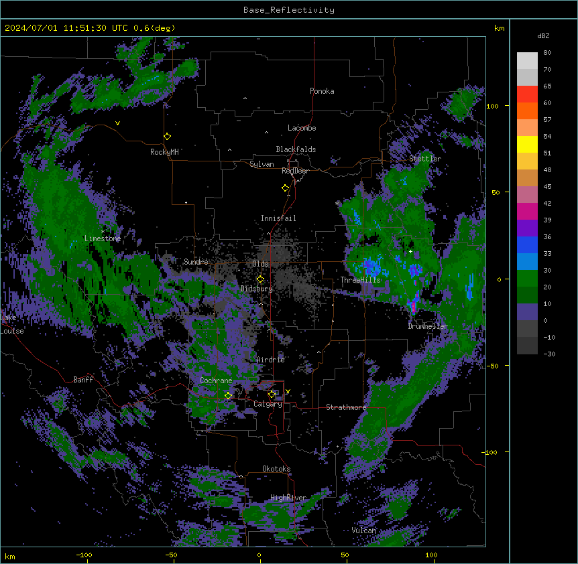Select the yellow diamond marker above Calgary
Image resolution: width=578 pixels, height=564 pixels.
(x=272, y=395)
